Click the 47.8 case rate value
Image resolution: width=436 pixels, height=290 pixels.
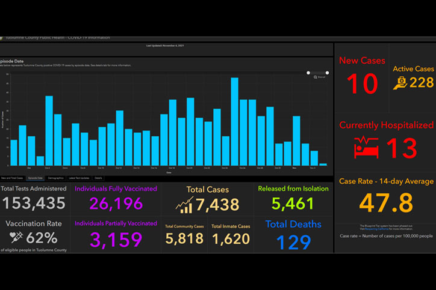pyautogui.click(x=386, y=203)
